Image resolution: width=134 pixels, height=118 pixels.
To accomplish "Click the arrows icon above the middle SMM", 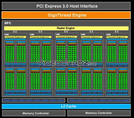I will (66, 31).
